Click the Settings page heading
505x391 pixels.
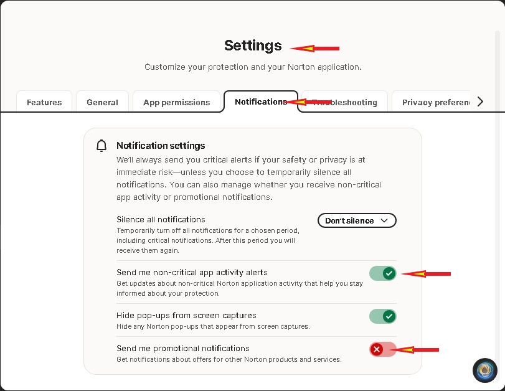coord(253,45)
